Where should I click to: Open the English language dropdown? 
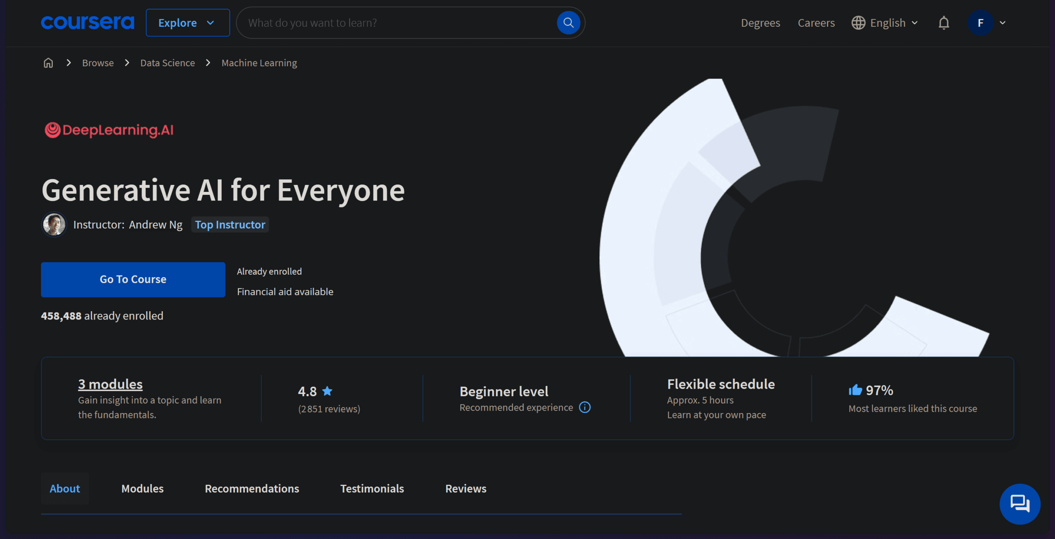pos(885,23)
